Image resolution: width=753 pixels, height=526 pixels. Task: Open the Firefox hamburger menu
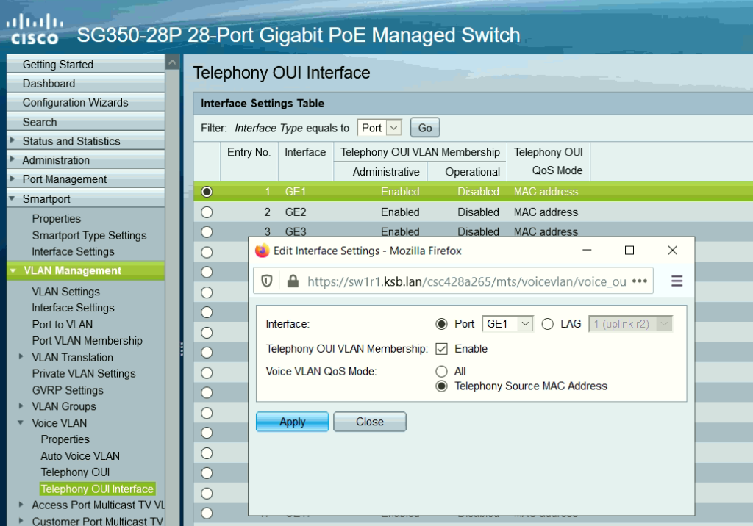coord(677,281)
